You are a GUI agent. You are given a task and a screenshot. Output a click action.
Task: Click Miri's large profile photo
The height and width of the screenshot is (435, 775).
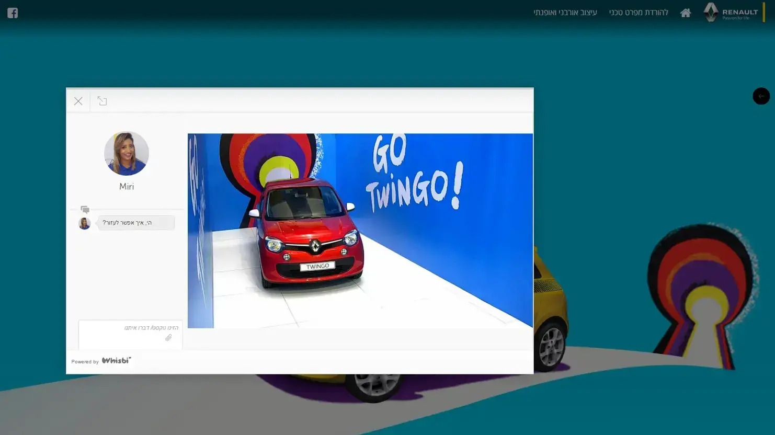(127, 153)
